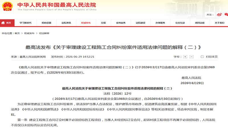Open the 审判业务 menu
The height and width of the screenshot is (128, 228).
click(x=121, y=23)
